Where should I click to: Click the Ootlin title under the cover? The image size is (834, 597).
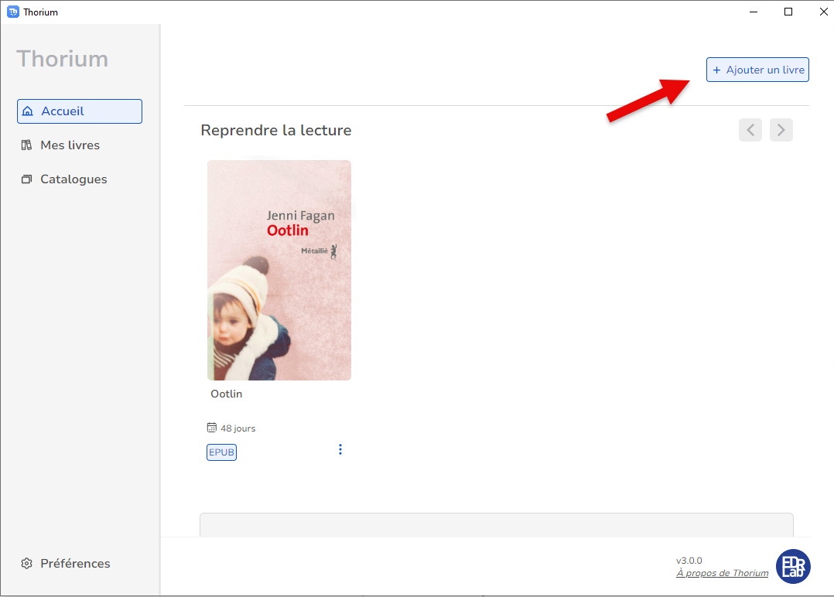[227, 394]
